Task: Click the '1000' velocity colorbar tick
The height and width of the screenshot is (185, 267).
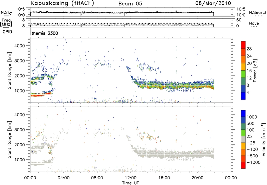Action: coord(252,117)
